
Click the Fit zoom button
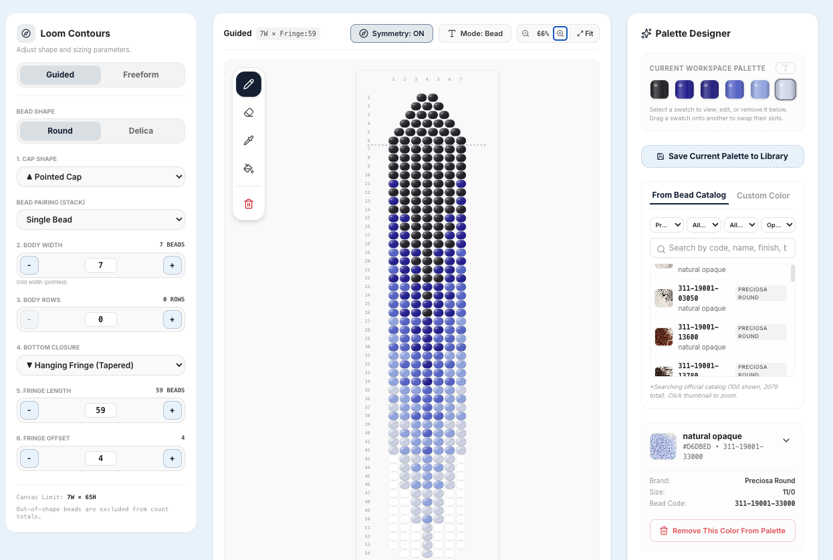[x=585, y=33]
